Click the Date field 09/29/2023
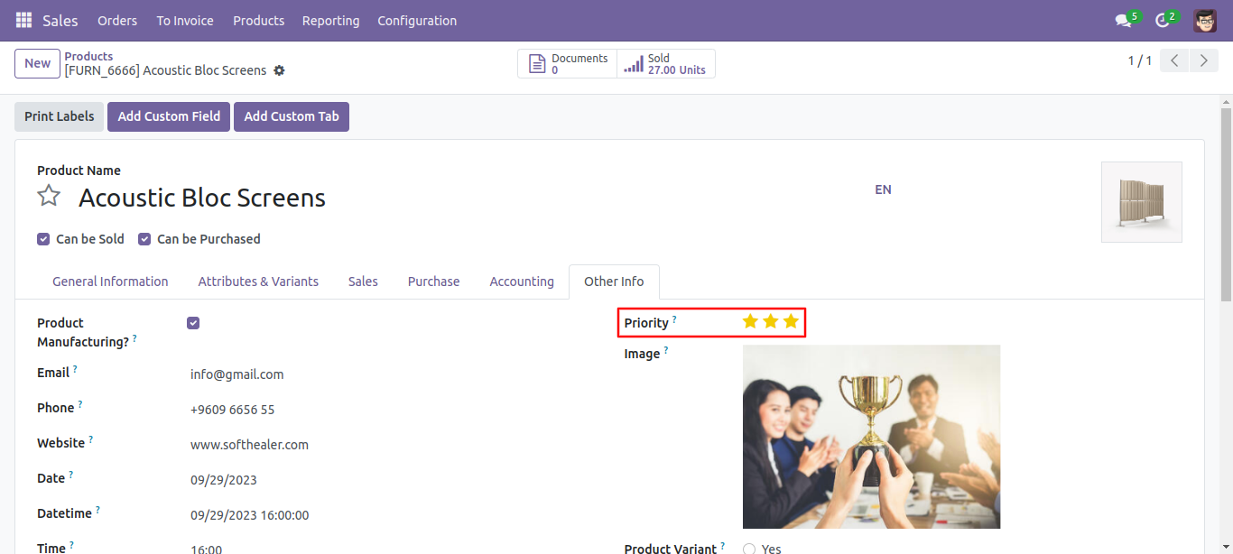1233x554 pixels. pos(224,480)
